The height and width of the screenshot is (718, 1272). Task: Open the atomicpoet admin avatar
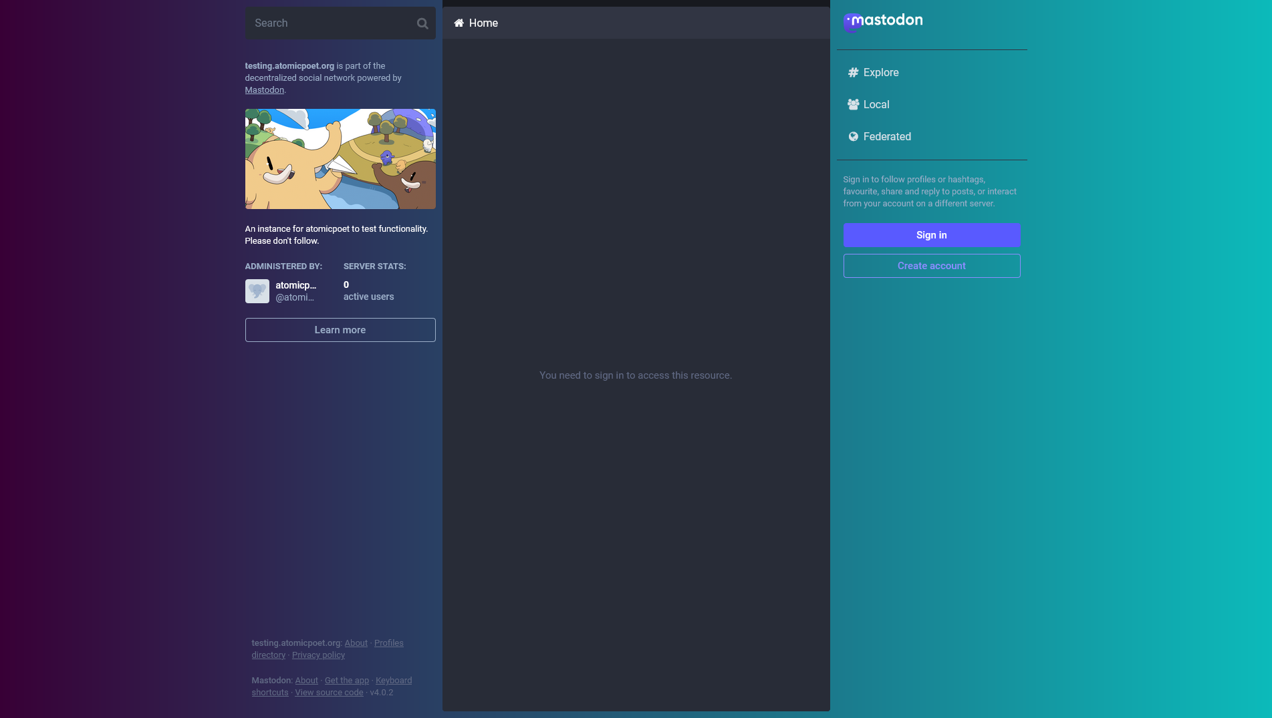point(257,291)
